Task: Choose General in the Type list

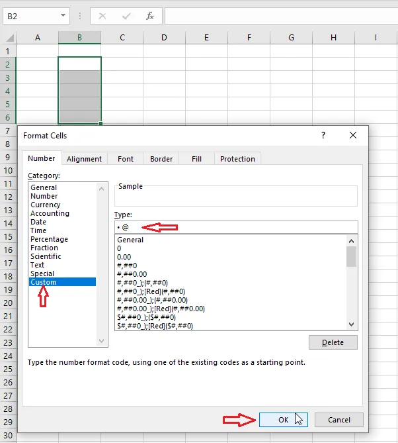Action: pos(130,240)
